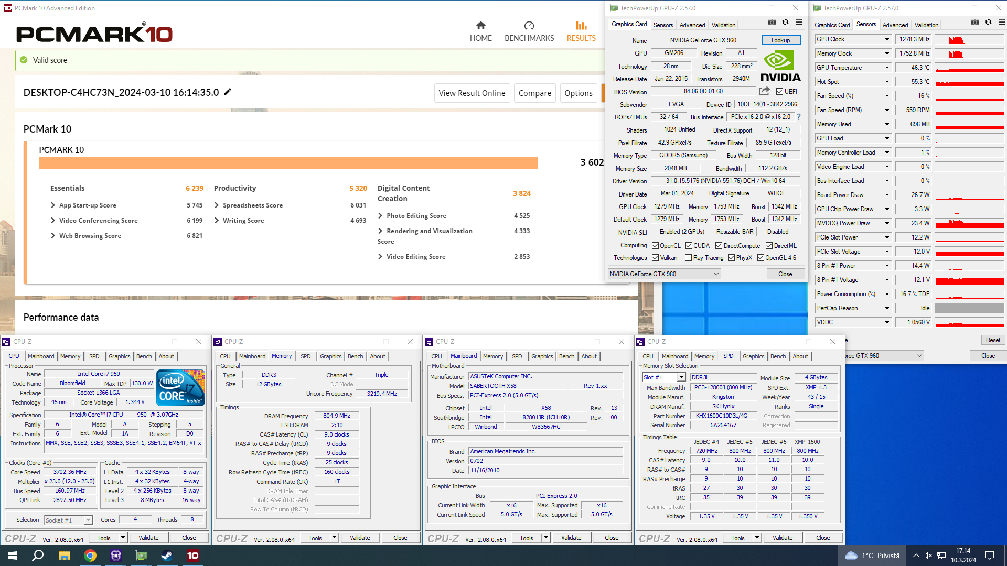Toggle the PhysX checkbox in GPU-Z

coord(731,258)
